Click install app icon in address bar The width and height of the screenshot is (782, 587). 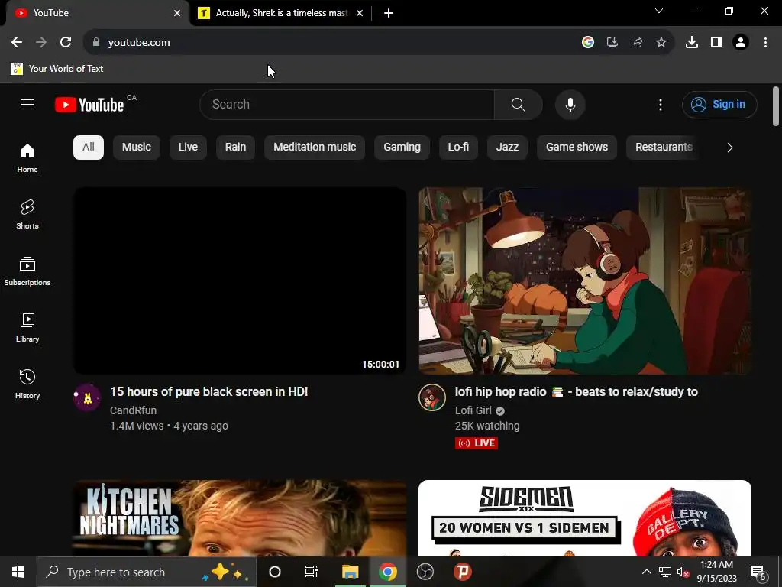(x=612, y=43)
